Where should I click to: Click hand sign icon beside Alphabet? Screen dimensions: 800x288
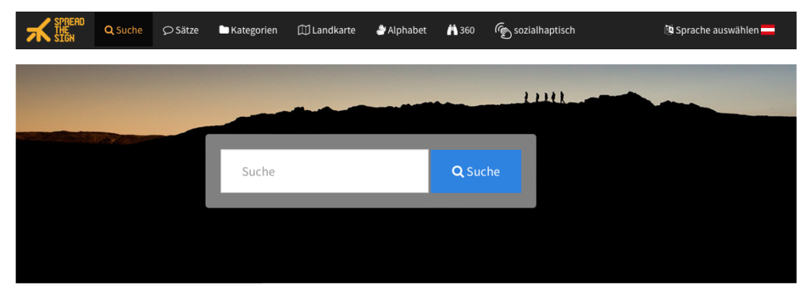[x=380, y=30]
